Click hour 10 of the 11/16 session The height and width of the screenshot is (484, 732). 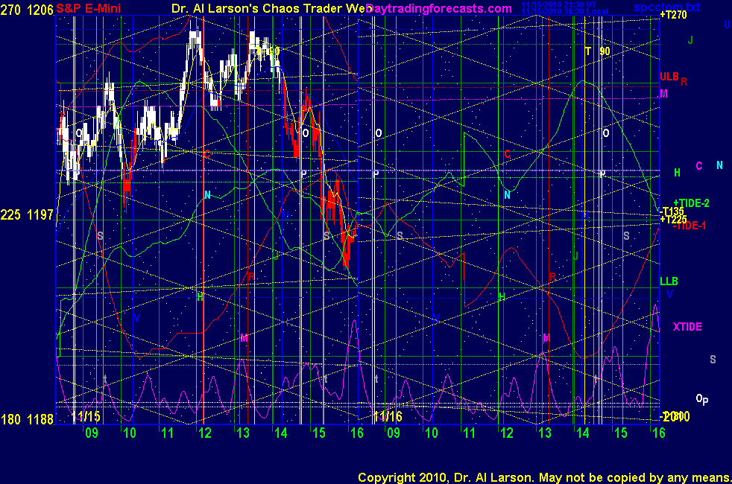tap(432, 433)
